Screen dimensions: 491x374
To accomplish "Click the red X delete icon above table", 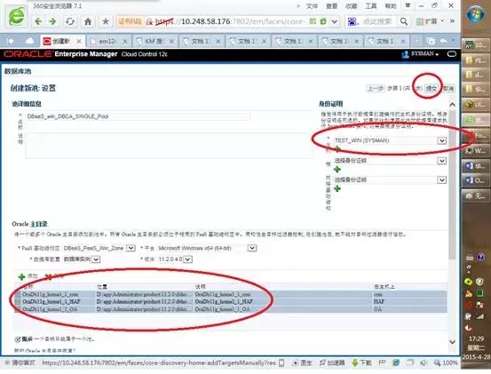I will point(49,276).
